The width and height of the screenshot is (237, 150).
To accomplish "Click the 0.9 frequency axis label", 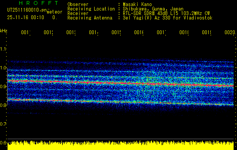I will [x=3, y=87].
